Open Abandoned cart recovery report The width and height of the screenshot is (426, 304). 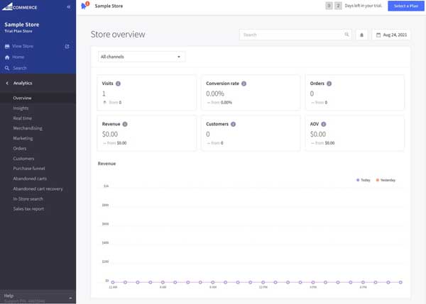38,188
